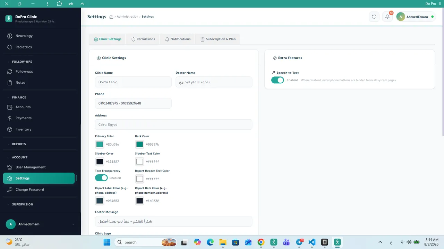
Task: Pick the Report Data Color swatch #1a2332
Action: (x=139, y=201)
